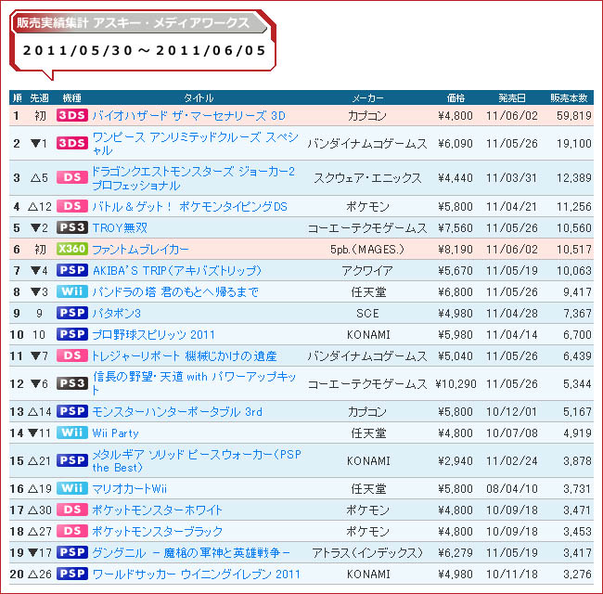This screenshot has height=594, width=603.
Task: Click the 先週 column header
Action: pos(40,98)
